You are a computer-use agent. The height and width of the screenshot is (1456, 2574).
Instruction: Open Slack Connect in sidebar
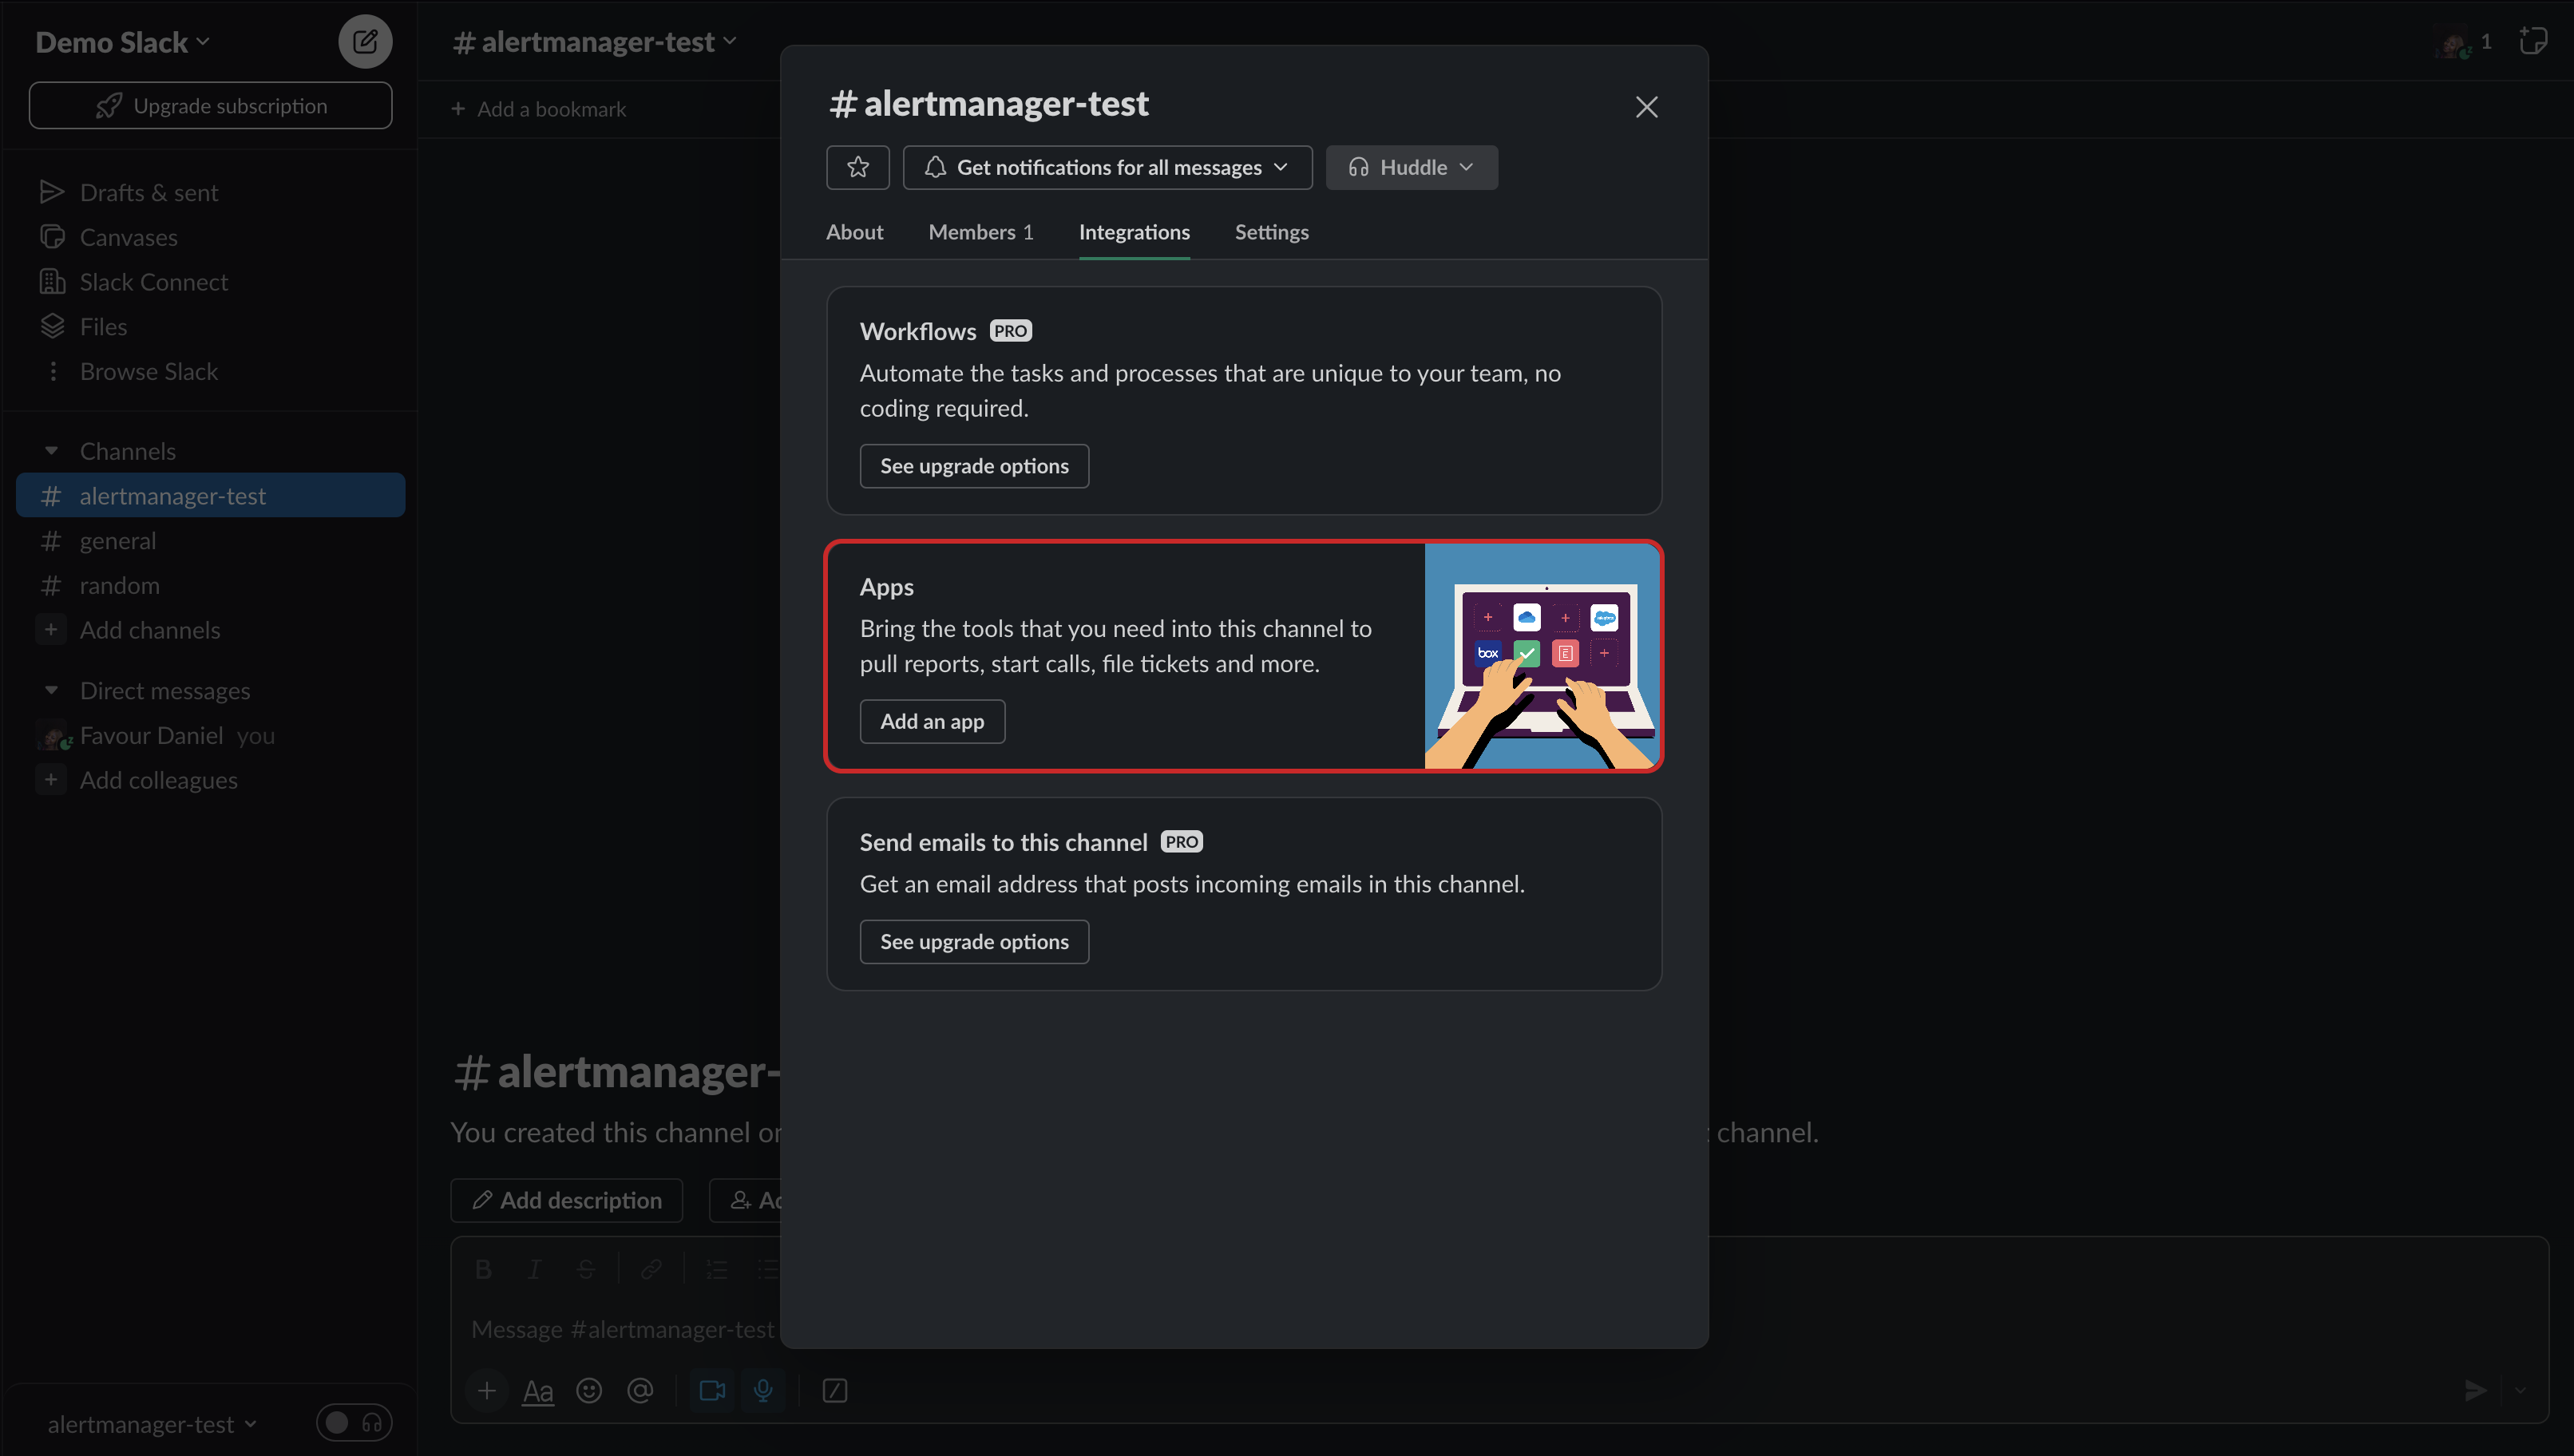tap(210, 282)
